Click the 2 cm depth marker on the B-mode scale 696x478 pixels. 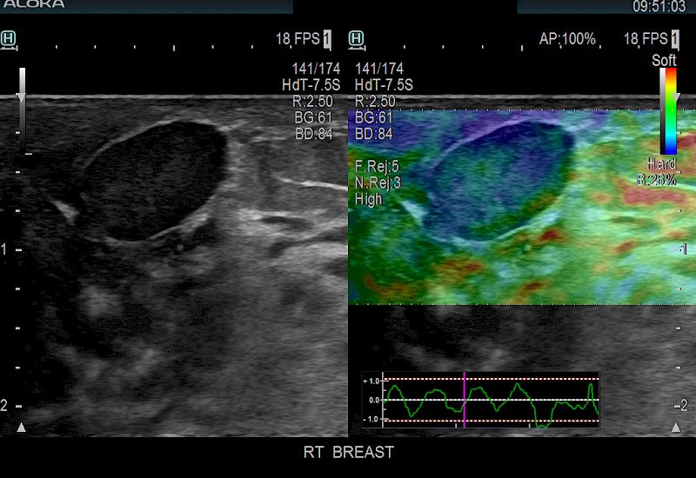click(4, 405)
